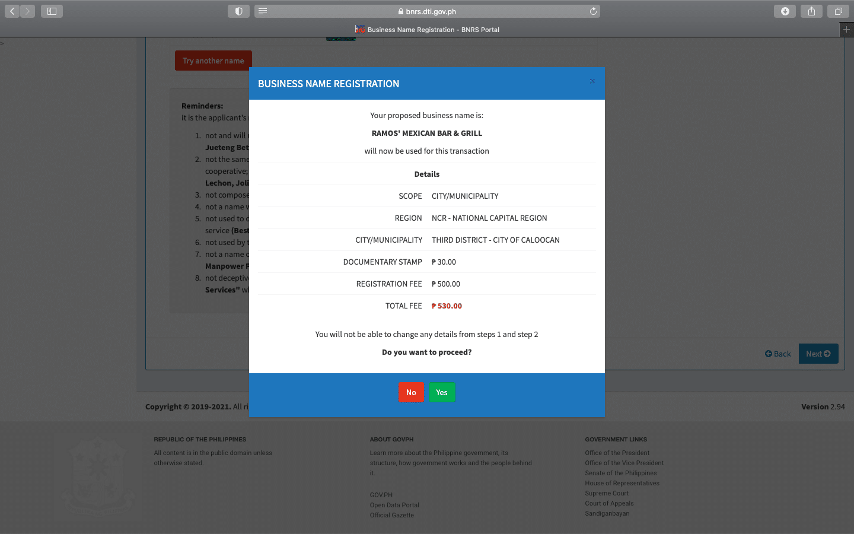Click the Try another name button
Viewport: 854px width, 534px height.
click(x=213, y=61)
